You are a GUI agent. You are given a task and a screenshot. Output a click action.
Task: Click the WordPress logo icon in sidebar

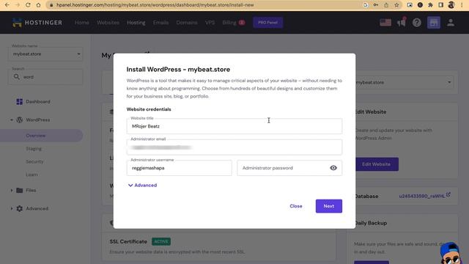coord(20,120)
